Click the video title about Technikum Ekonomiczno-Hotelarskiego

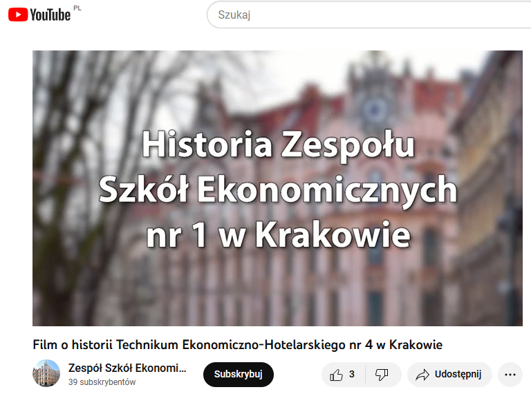click(238, 345)
